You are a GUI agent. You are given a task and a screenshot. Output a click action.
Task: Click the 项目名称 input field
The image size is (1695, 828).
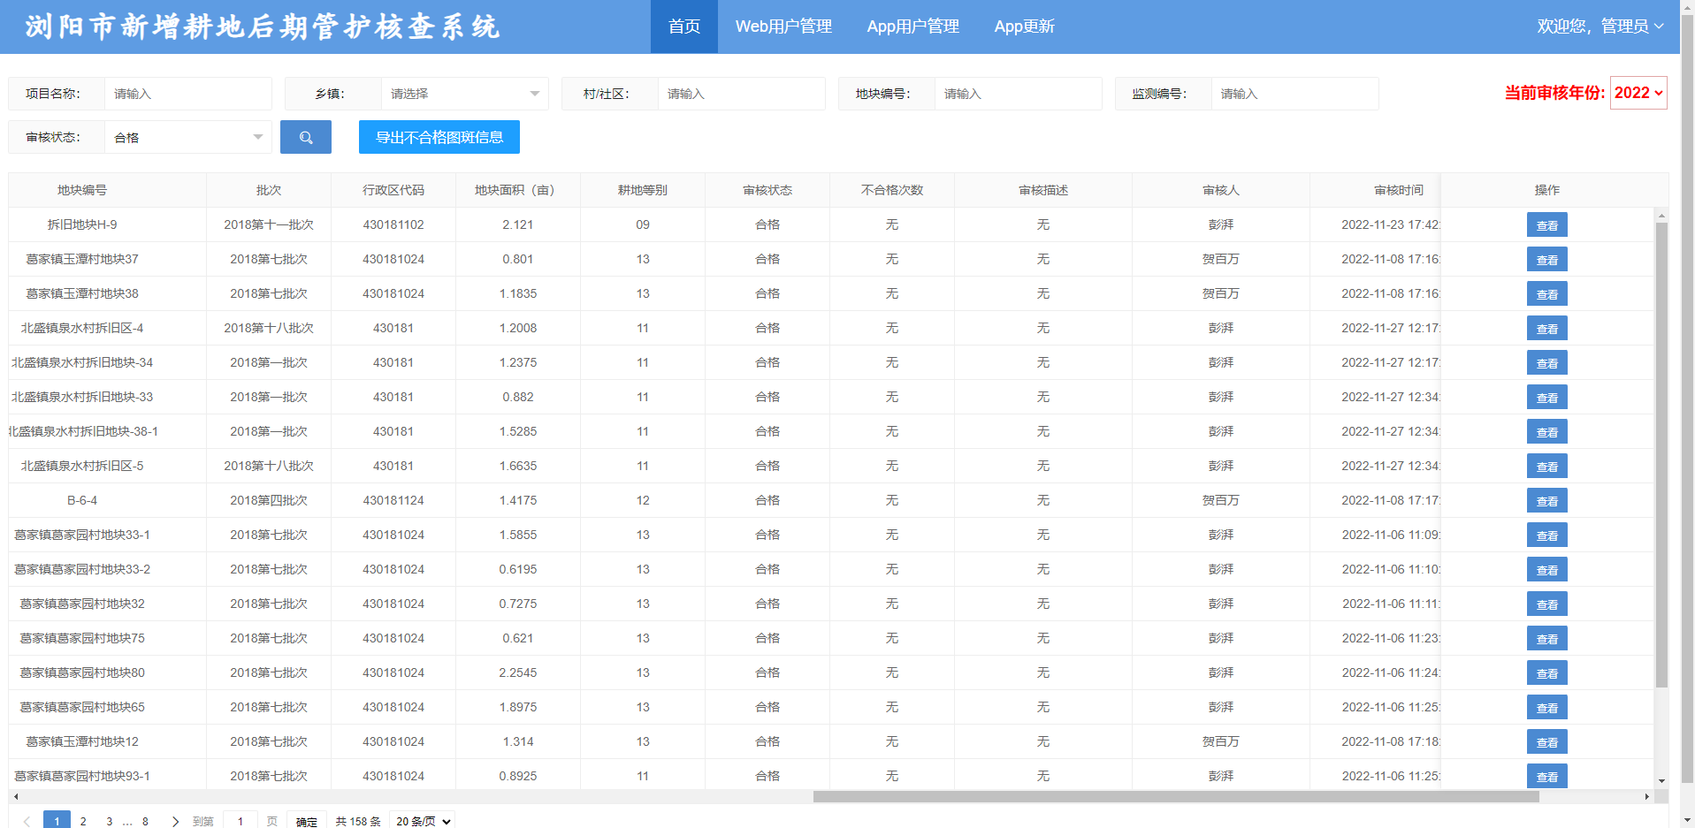coord(187,94)
